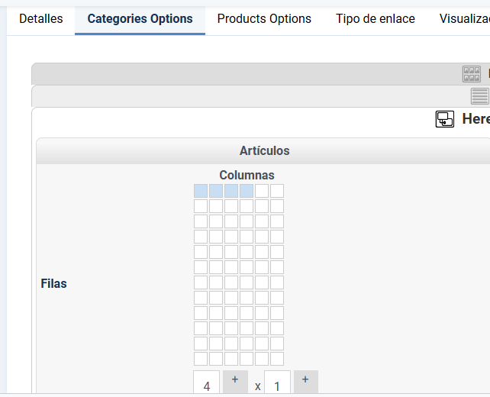Click the rows number field showing 1
Screen dimensions: 490x397
[277, 382]
